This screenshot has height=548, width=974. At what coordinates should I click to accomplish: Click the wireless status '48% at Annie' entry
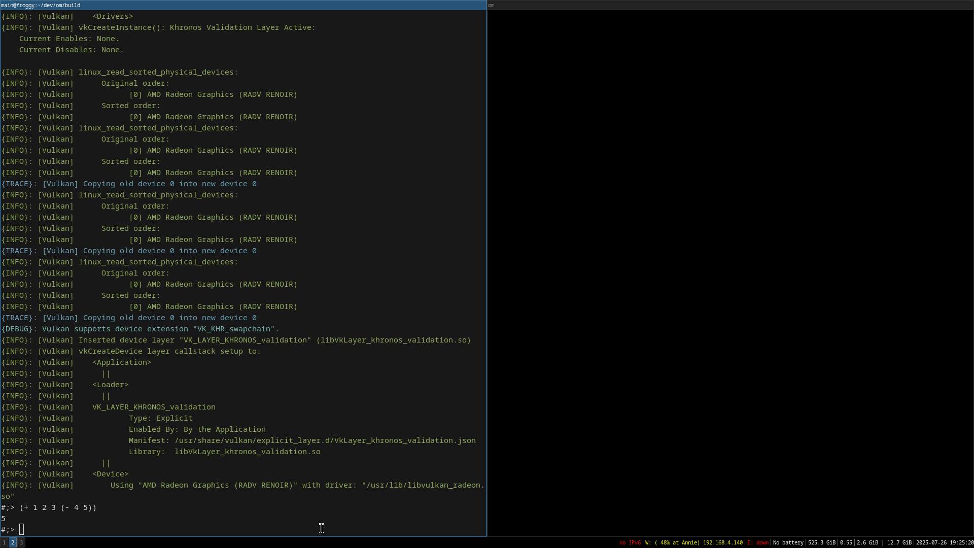693,543
